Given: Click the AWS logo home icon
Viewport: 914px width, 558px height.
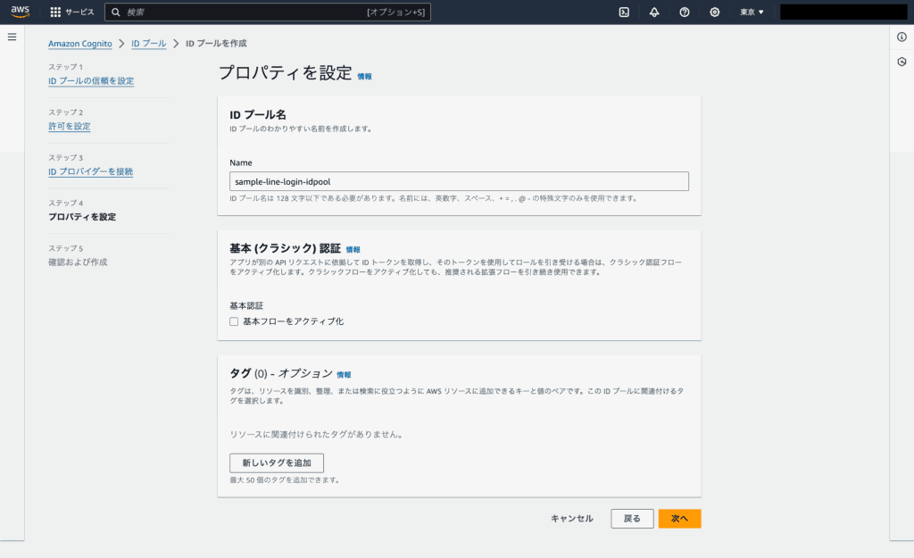Looking at the screenshot, I should pyautogui.click(x=21, y=12).
